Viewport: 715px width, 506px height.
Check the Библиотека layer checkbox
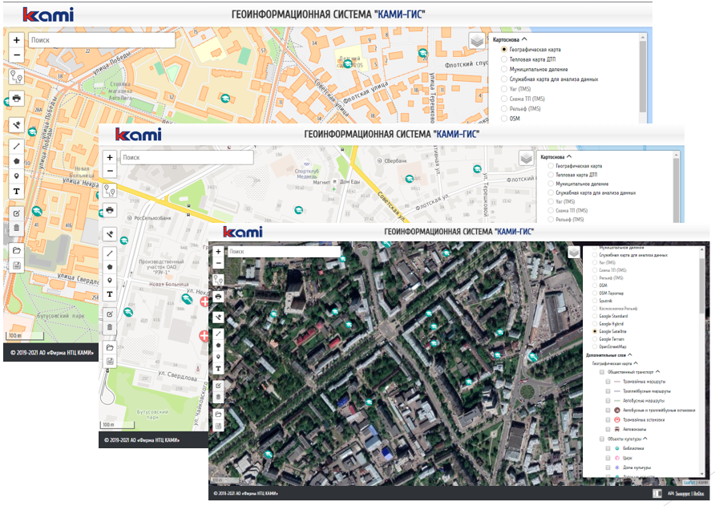coord(608,448)
